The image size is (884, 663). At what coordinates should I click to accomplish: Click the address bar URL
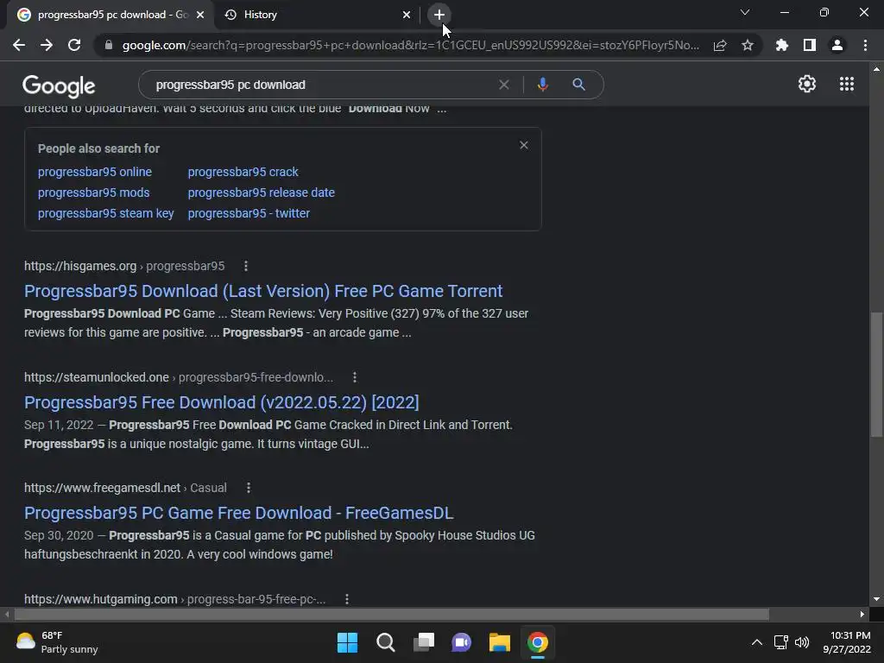pyautogui.click(x=410, y=45)
